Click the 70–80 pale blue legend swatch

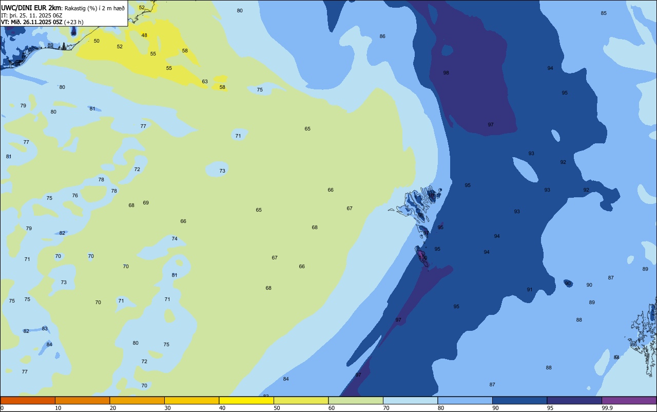coord(410,400)
